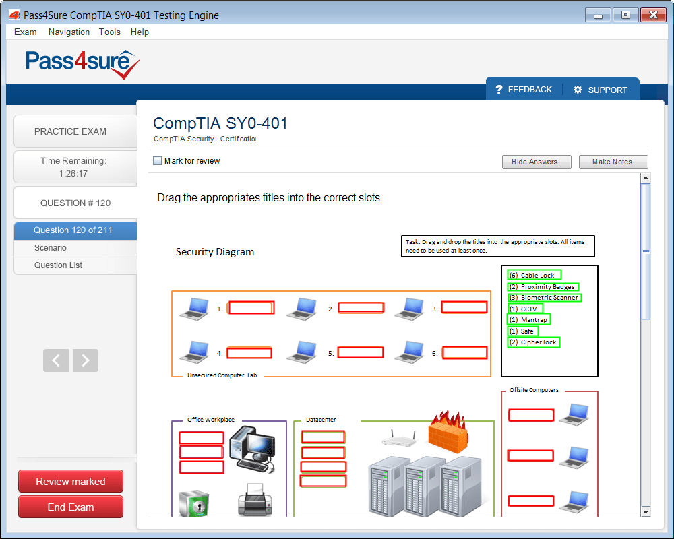The image size is (674, 539).
Task: Click the desktop computer icon in Office Workplace
Action: click(x=253, y=449)
